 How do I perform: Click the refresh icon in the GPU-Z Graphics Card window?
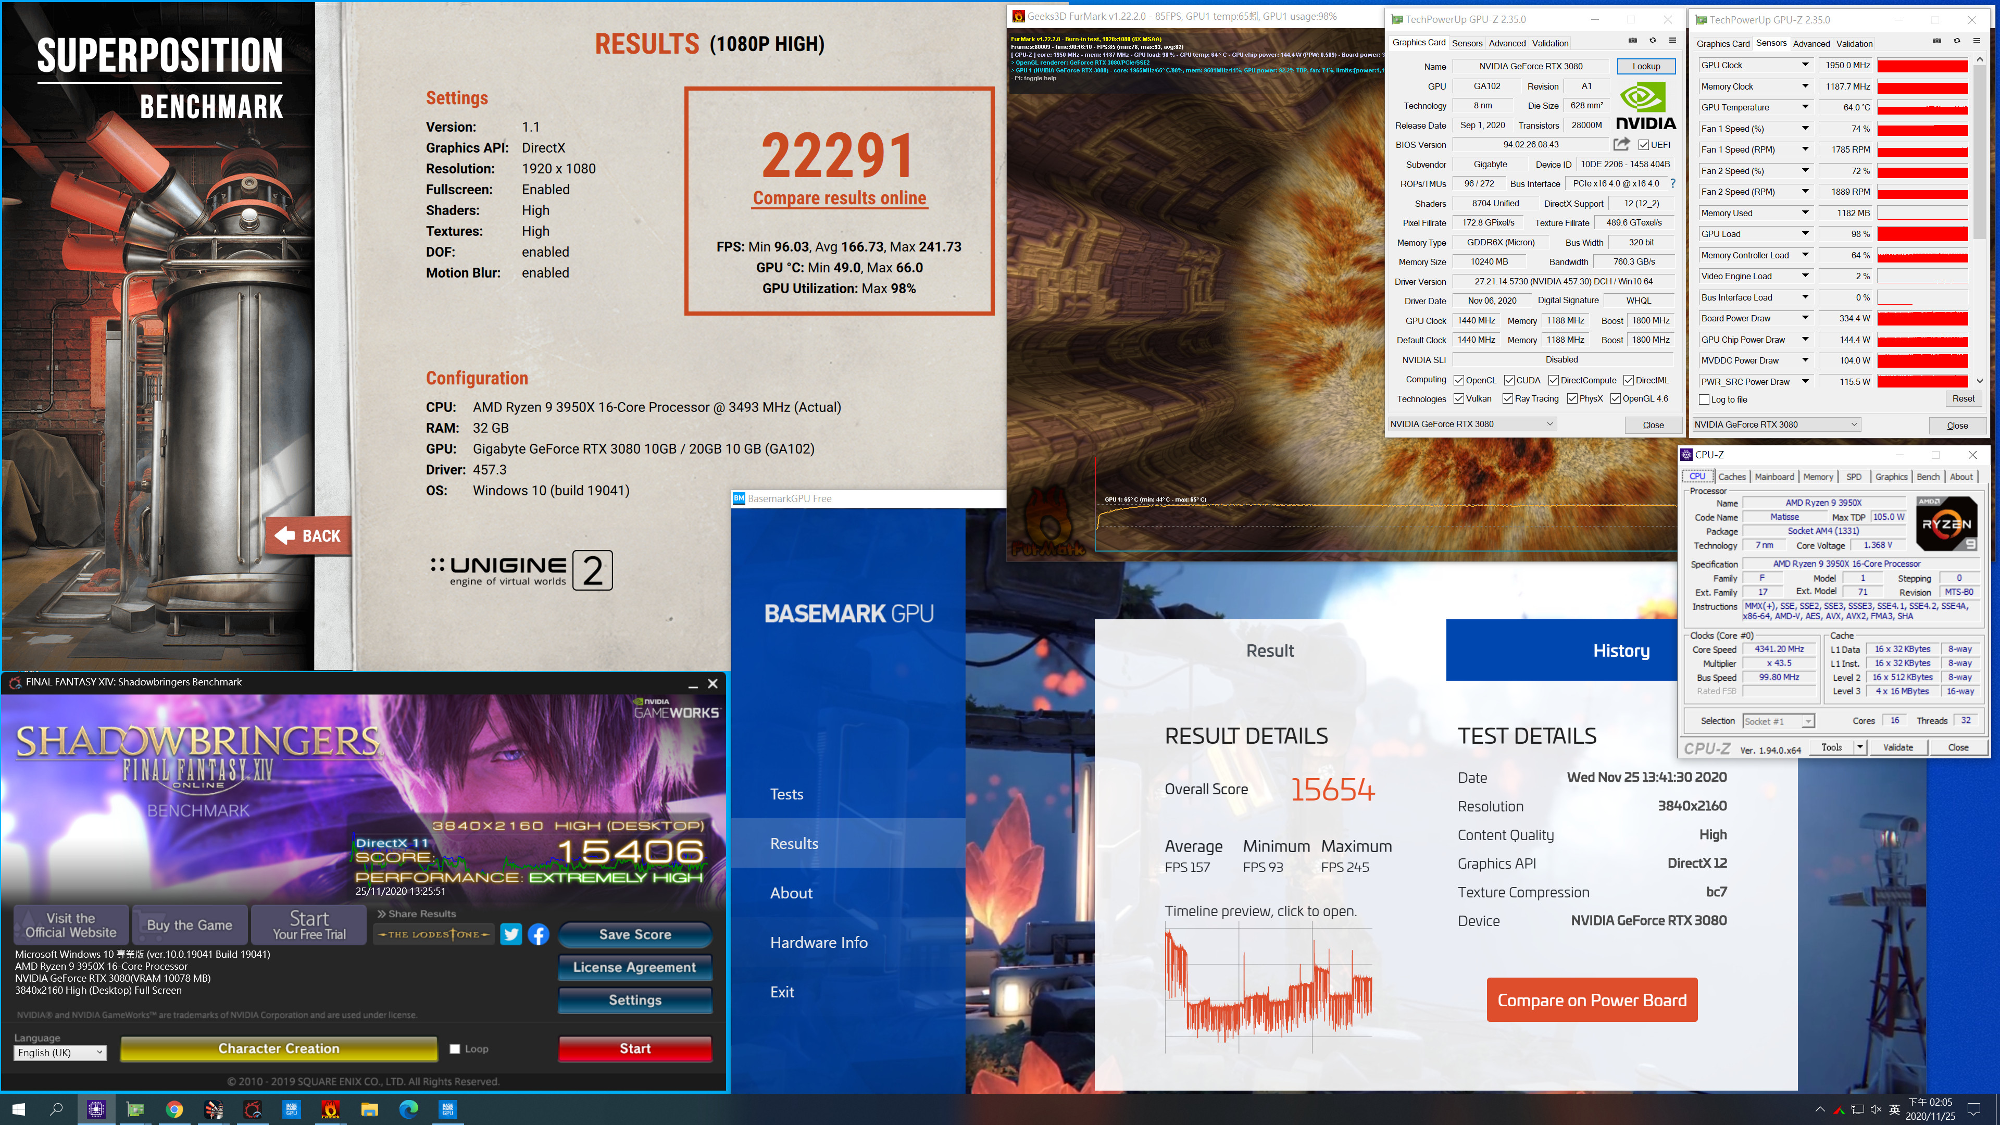[x=1653, y=41]
